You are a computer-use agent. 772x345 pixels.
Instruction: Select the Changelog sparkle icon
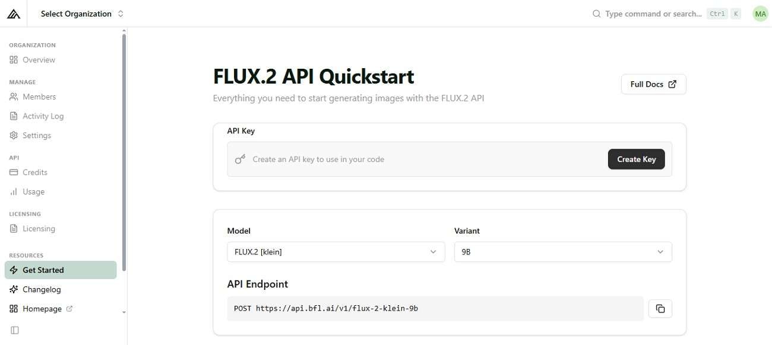(x=13, y=289)
